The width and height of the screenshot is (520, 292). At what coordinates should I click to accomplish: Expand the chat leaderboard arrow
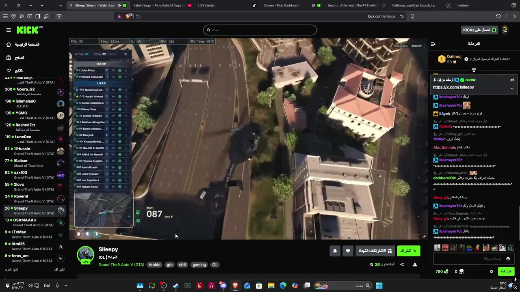pyautogui.click(x=474, y=70)
